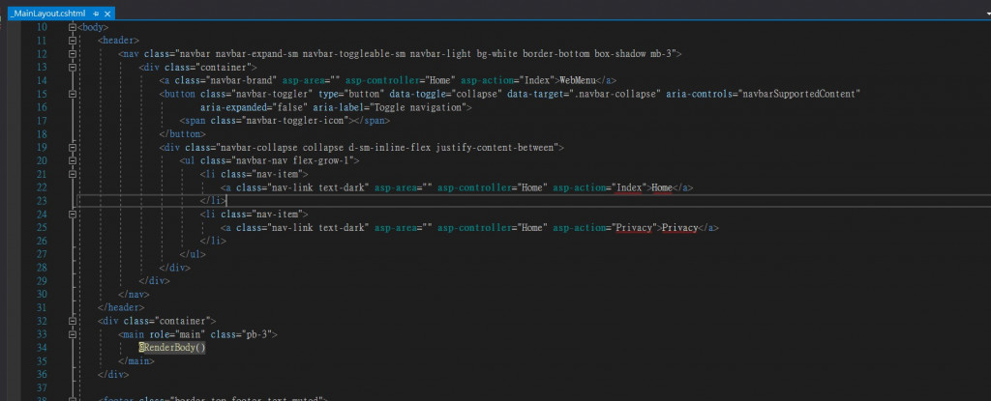Collapse the main element on line 33

[73, 334]
